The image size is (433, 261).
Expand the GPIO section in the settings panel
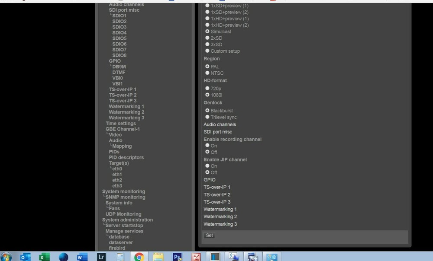click(x=209, y=180)
